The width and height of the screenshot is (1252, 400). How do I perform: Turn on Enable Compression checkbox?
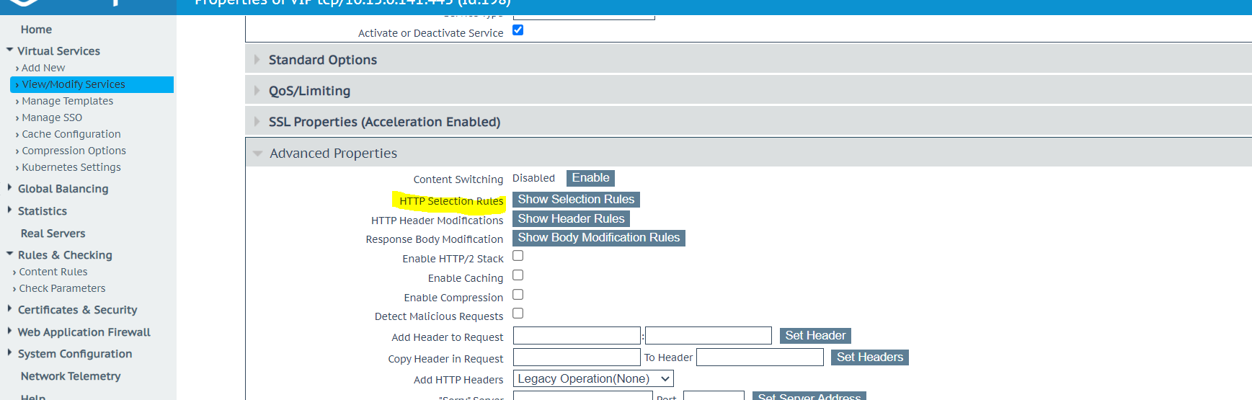[x=518, y=295]
